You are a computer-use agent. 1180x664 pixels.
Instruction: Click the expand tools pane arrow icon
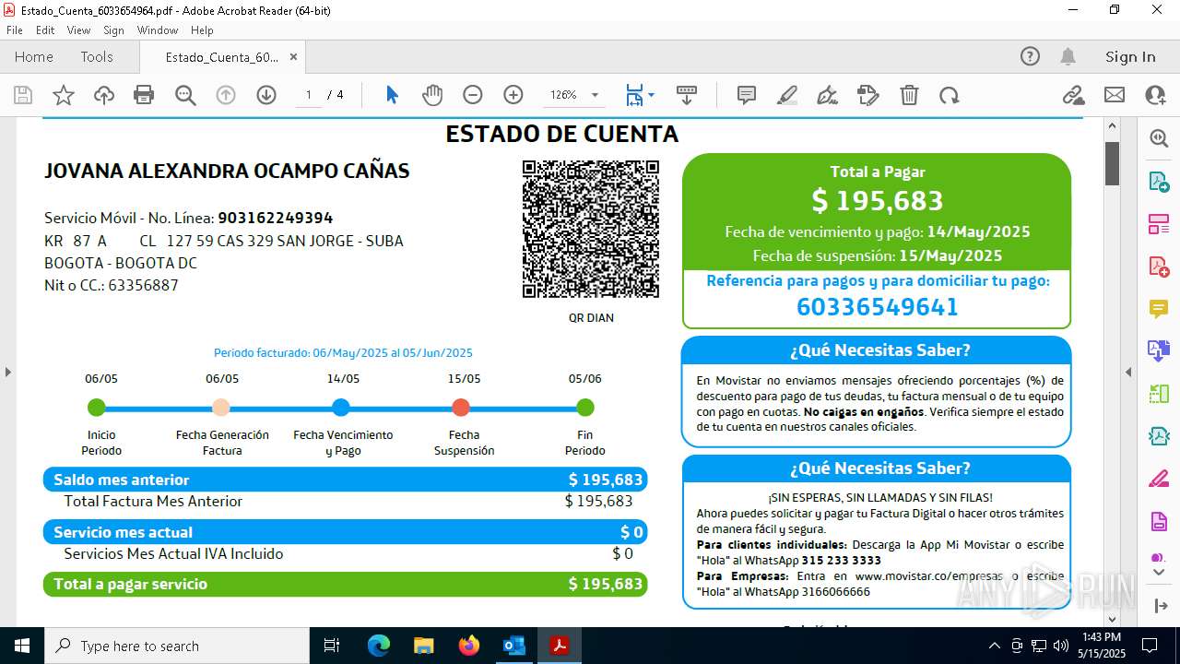[1159, 606]
